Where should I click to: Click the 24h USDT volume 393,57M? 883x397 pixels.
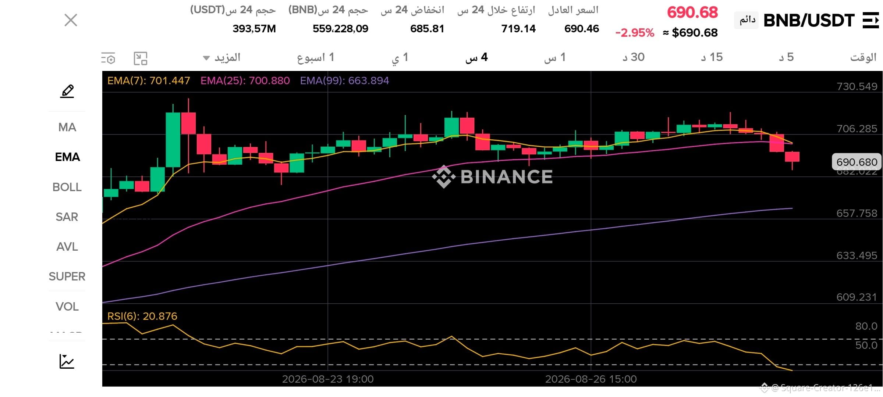(x=254, y=29)
